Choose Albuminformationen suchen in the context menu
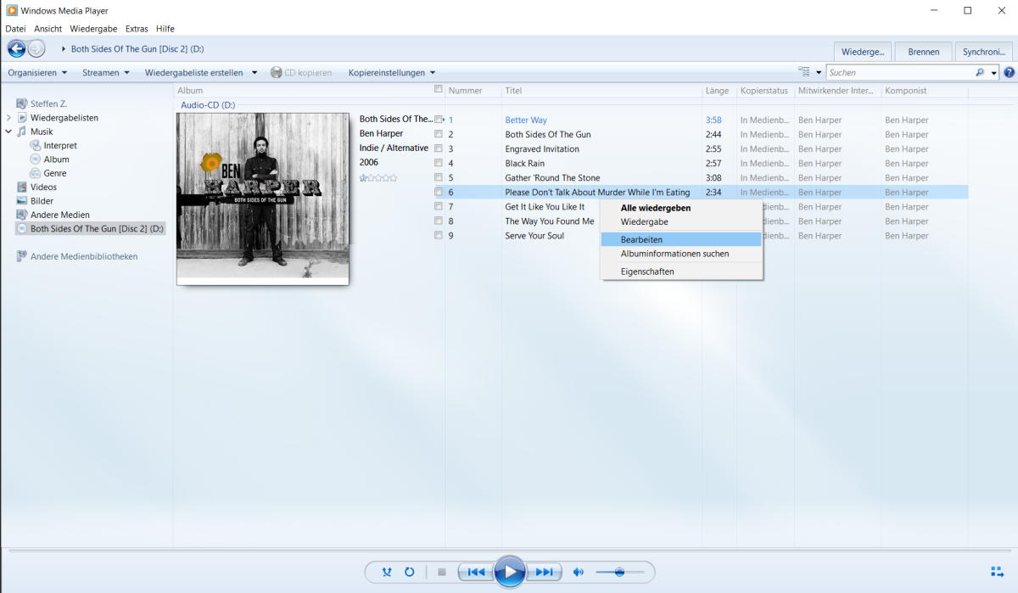This screenshot has width=1018, height=593. pos(680,254)
